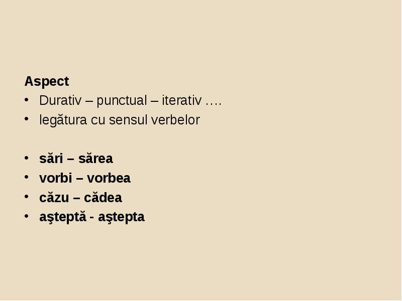
Task: Click the word iterativ
Action: click(182, 100)
